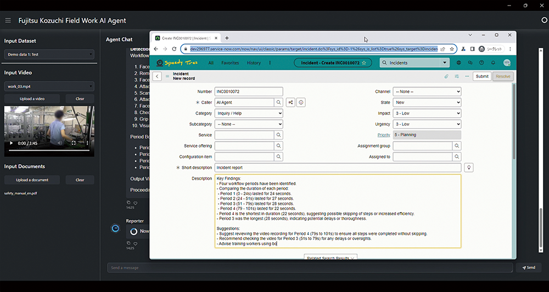Toggle the hamburger menu in Fujitsu Kozuchi
The height and width of the screenshot is (292, 549).
tap(8, 20)
